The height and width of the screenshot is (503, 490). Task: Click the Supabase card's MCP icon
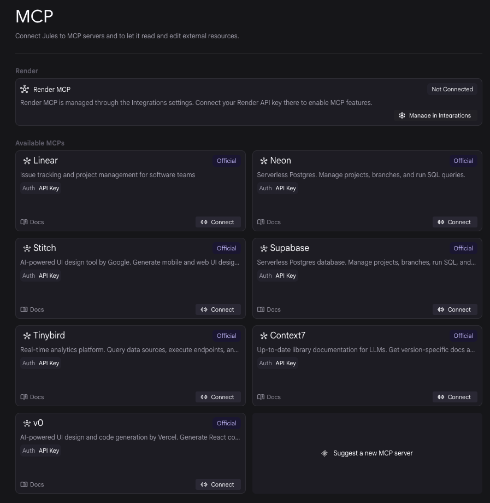coord(264,248)
